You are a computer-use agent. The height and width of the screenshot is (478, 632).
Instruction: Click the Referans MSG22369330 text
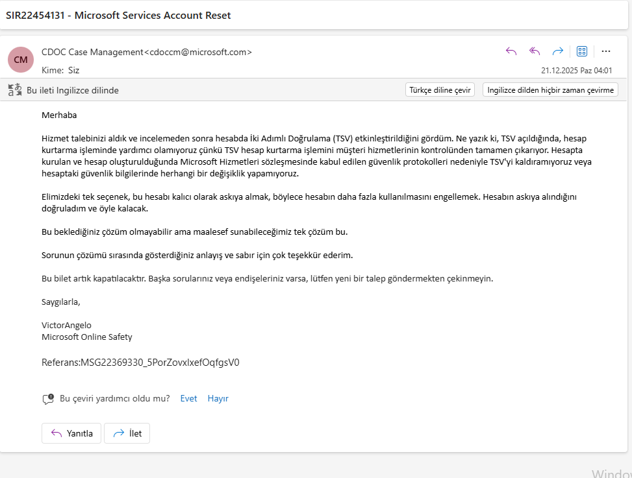[140, 363]
